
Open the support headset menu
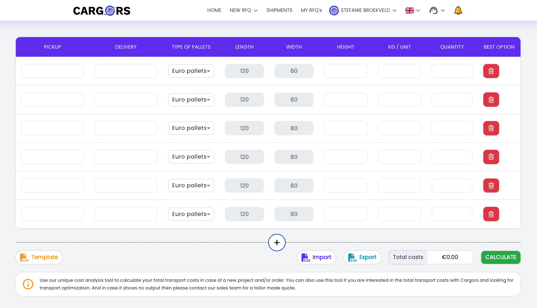coord(433,10)
